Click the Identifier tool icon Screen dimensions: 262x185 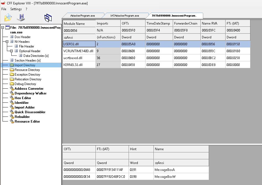pos(12,102)
